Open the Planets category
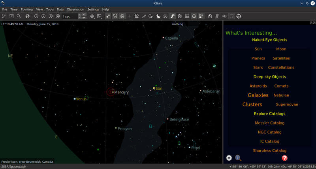 click(x=258, y=58)
